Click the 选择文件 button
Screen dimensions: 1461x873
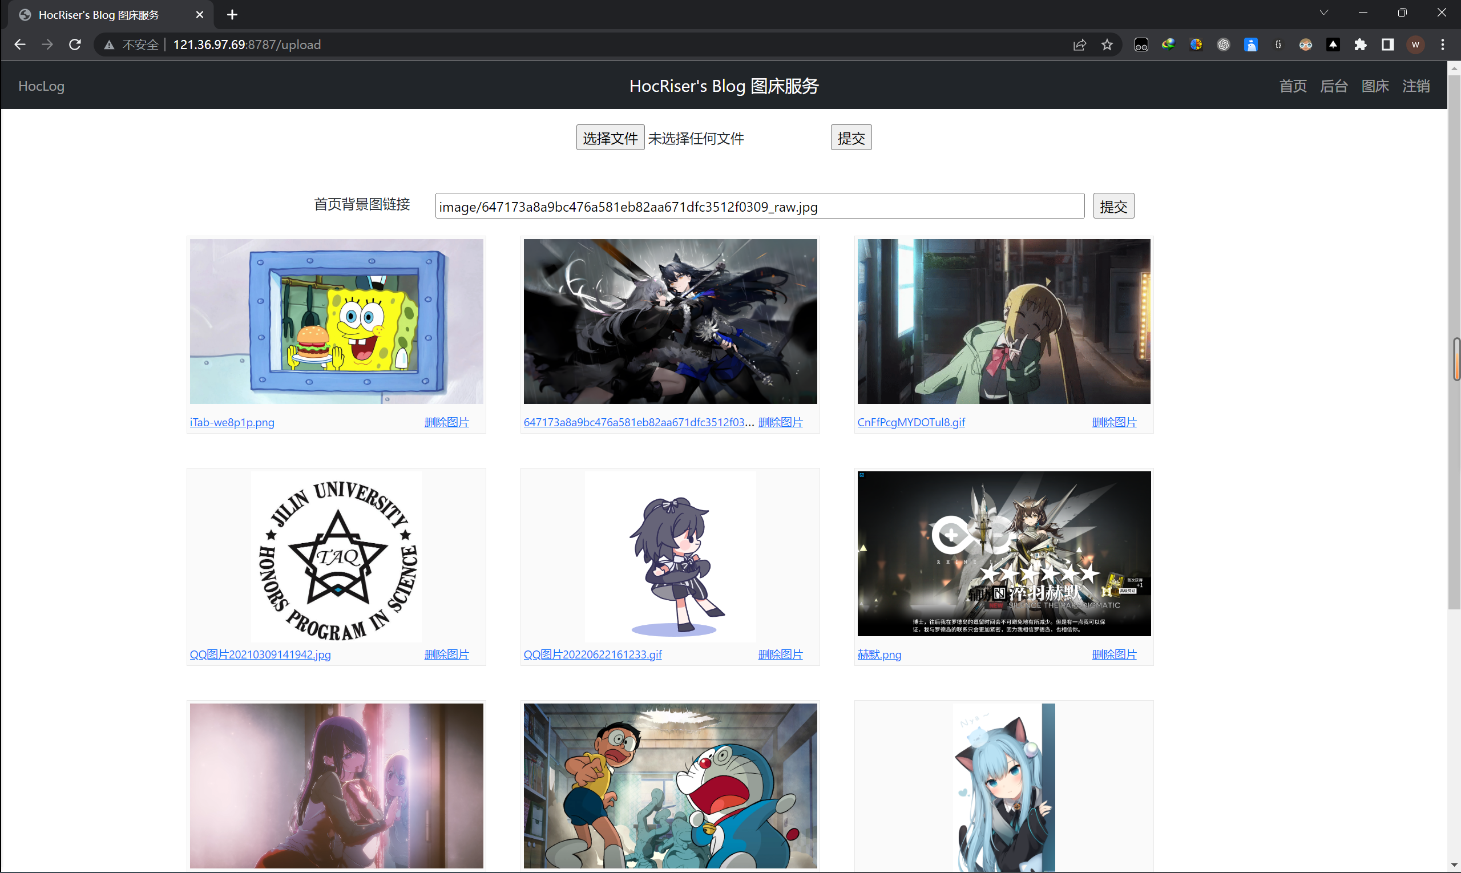(x=610, y=138)
